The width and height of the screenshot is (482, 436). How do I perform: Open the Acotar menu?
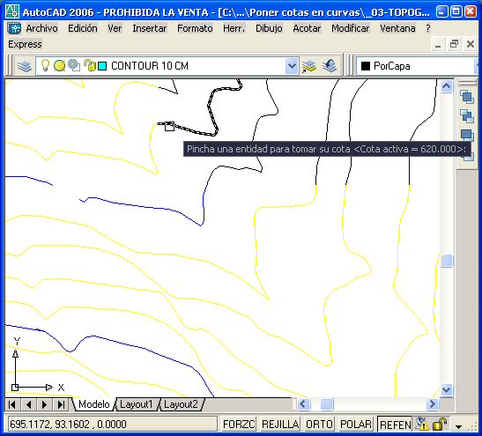tap(307, 28)
